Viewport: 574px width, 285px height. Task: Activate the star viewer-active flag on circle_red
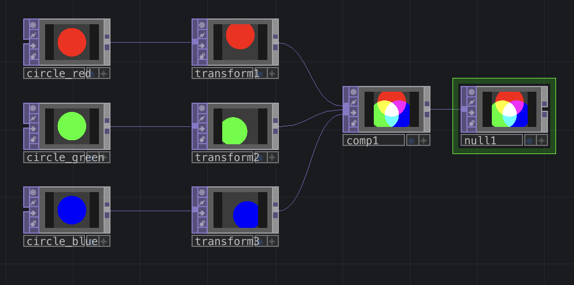point(104,73)
